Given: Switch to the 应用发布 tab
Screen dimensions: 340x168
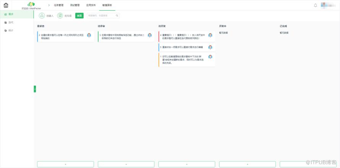Looking at the screenshot, I should click(91, 5).
